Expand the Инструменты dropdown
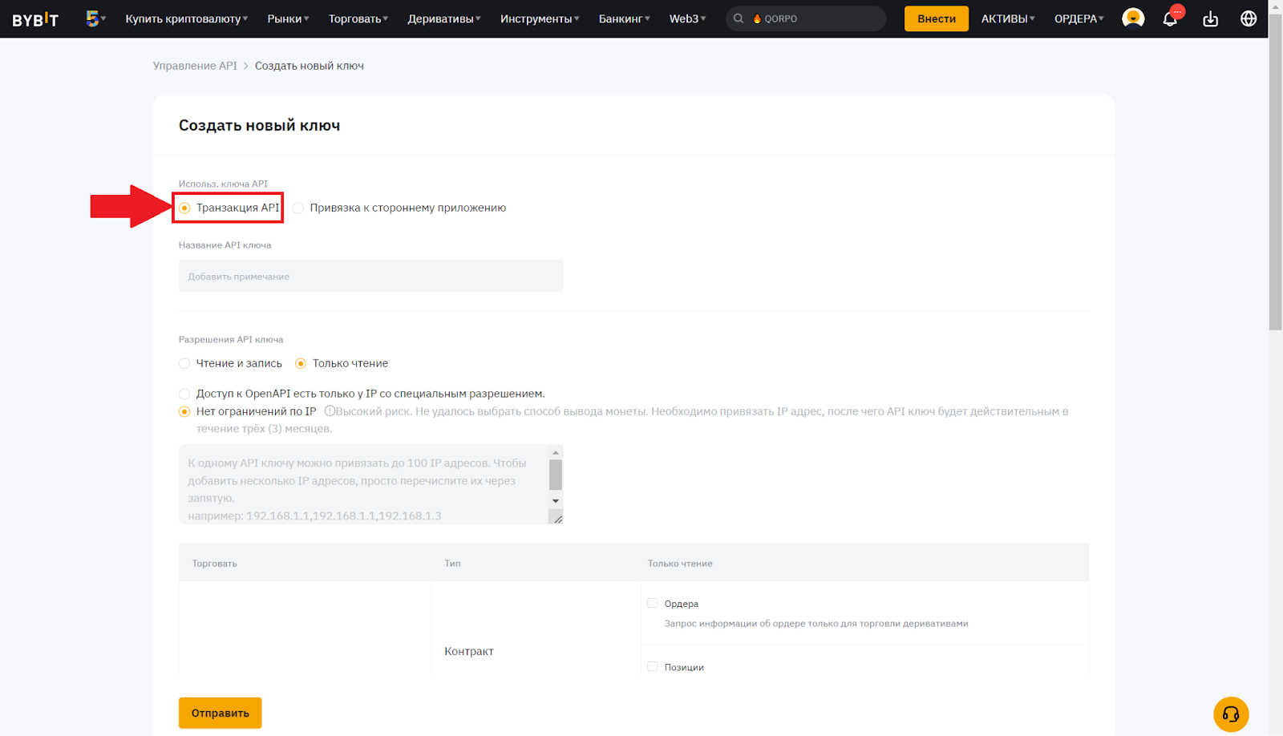Viewport: 1283px width, 736px height. click(x=540, y=18)
